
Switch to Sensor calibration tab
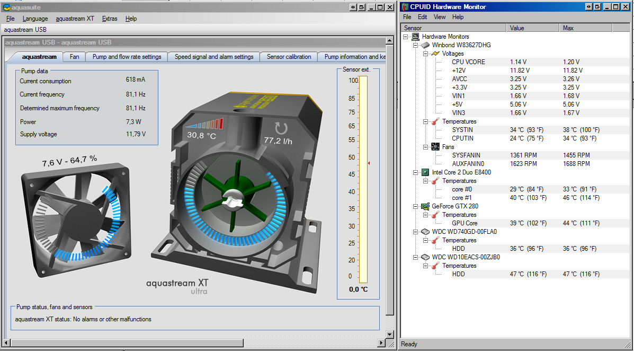click(289, 57)
